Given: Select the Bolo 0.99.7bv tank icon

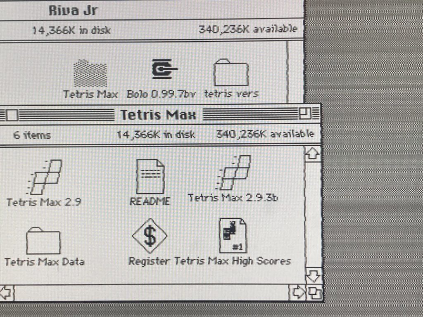Looking at the screenshot, I should (164, 69).
